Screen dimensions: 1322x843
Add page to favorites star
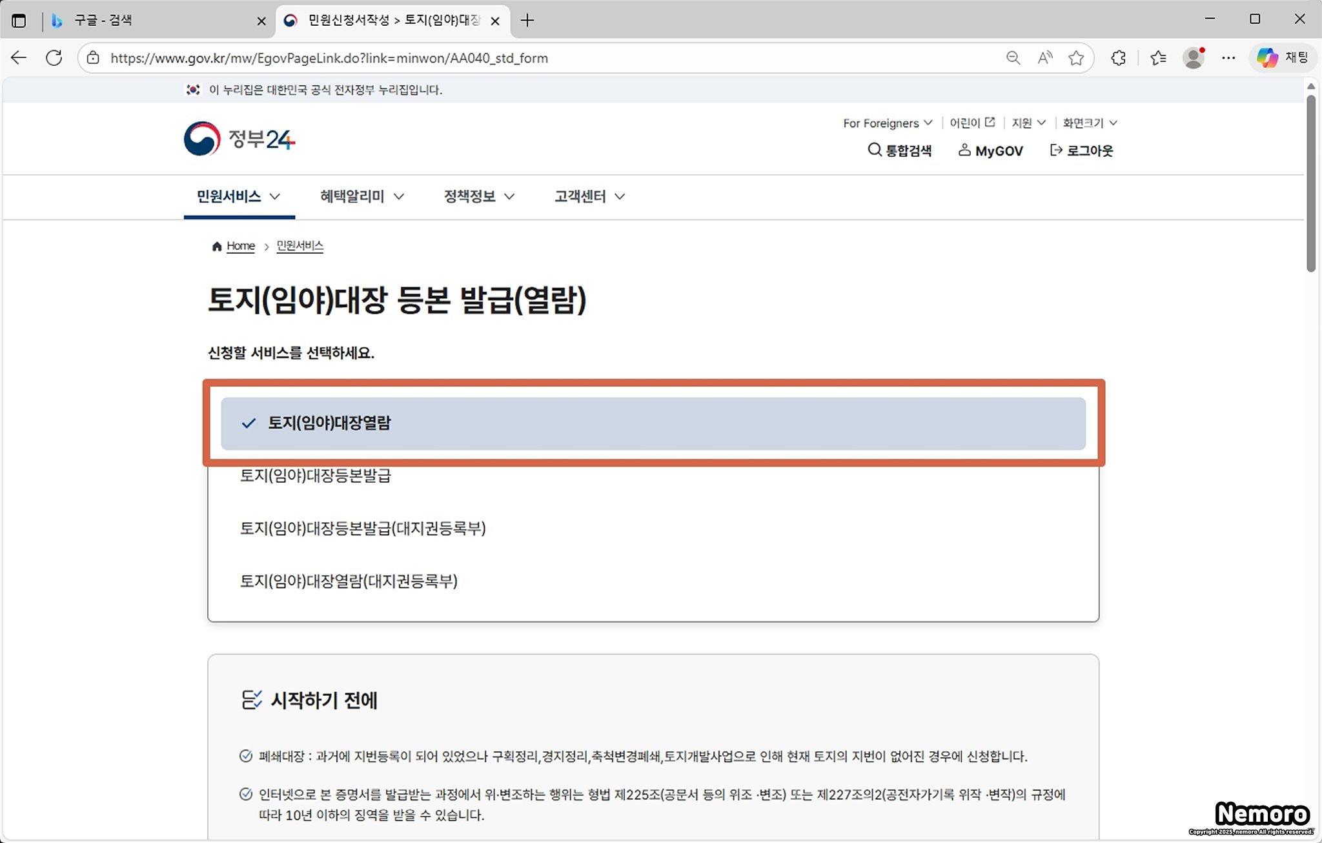pyautogui.click(x=1075, y=58)
